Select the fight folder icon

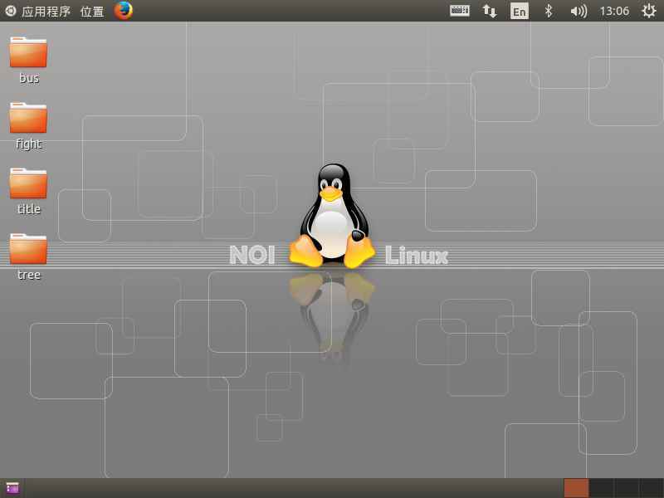tap(28, 118)
